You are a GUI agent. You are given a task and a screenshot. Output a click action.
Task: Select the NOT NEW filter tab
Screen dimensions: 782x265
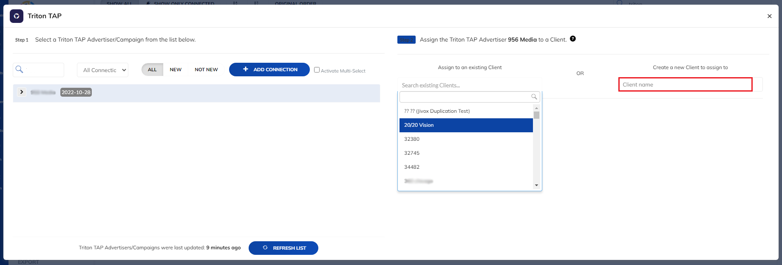206,70
